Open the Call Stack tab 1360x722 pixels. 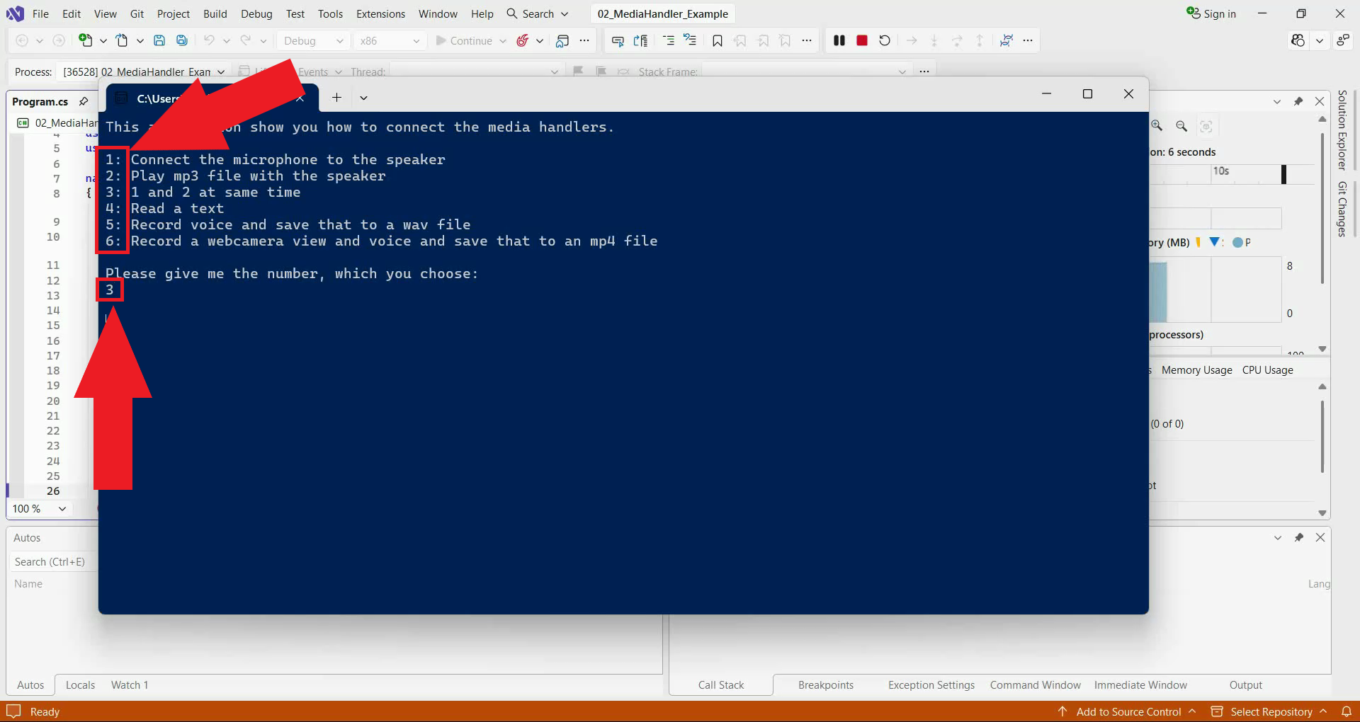pos(721,684)
